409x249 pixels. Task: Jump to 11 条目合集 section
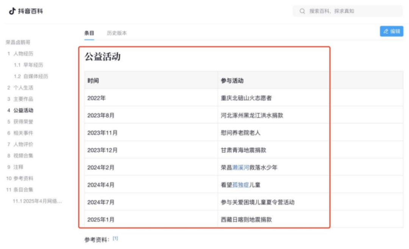click(20, 190)
